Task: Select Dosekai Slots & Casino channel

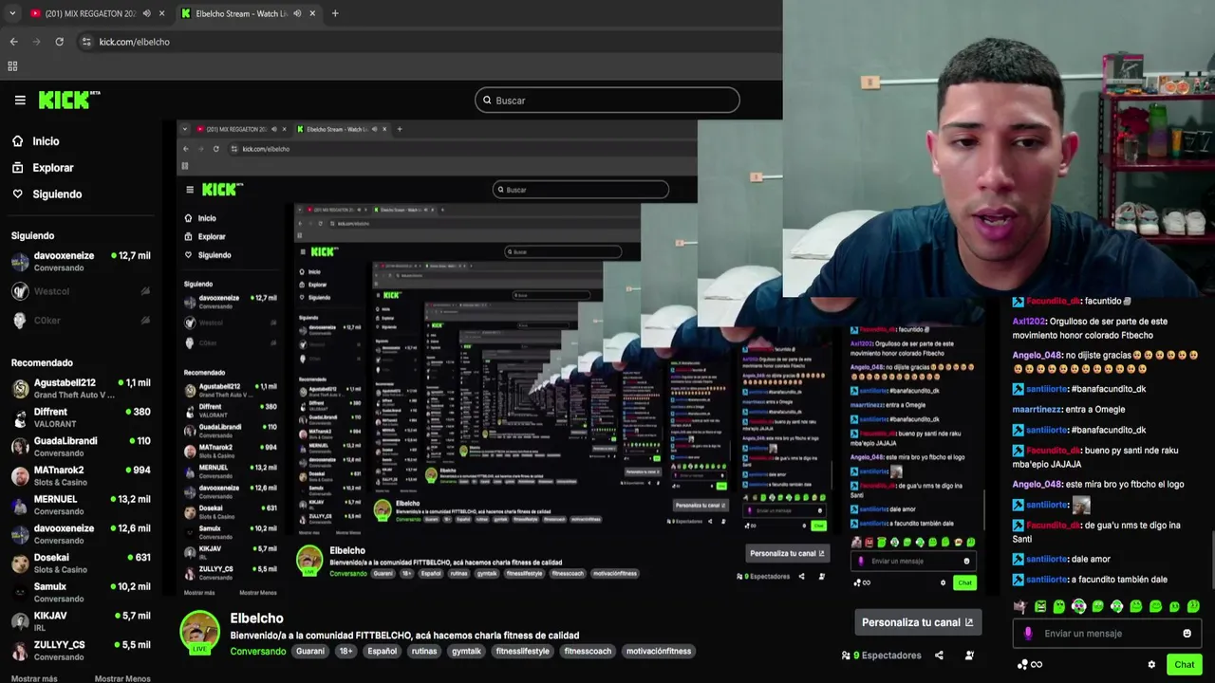Action: click(81, 563)
